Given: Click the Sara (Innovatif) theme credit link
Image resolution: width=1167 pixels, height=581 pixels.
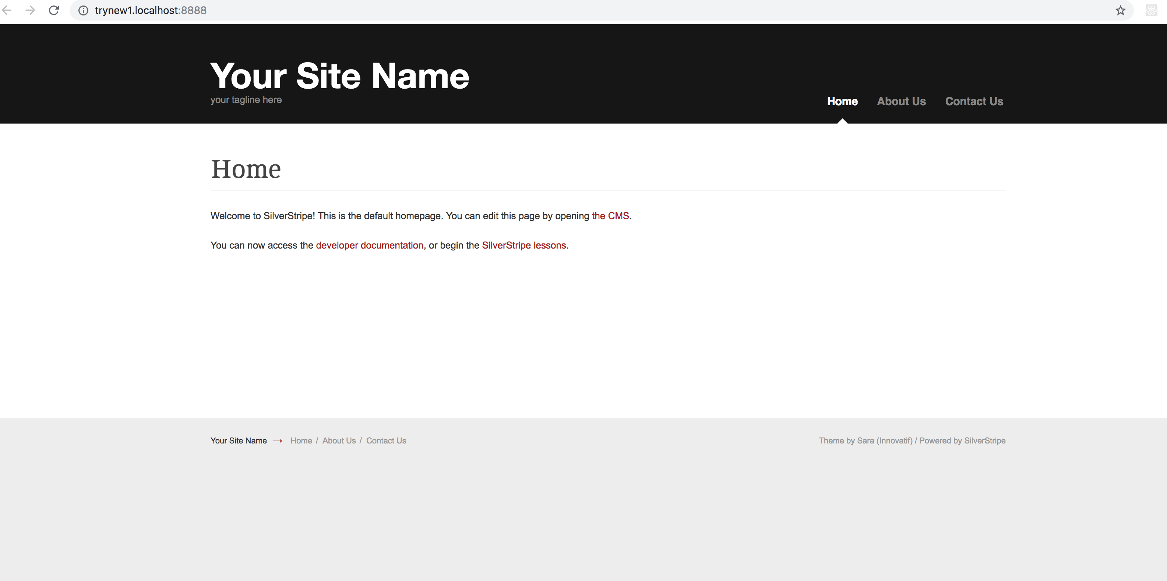Looking at the screenshot, I should coord(884,441).
